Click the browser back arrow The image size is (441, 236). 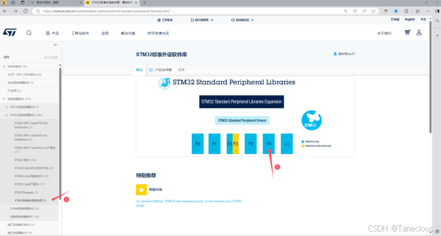5,11
